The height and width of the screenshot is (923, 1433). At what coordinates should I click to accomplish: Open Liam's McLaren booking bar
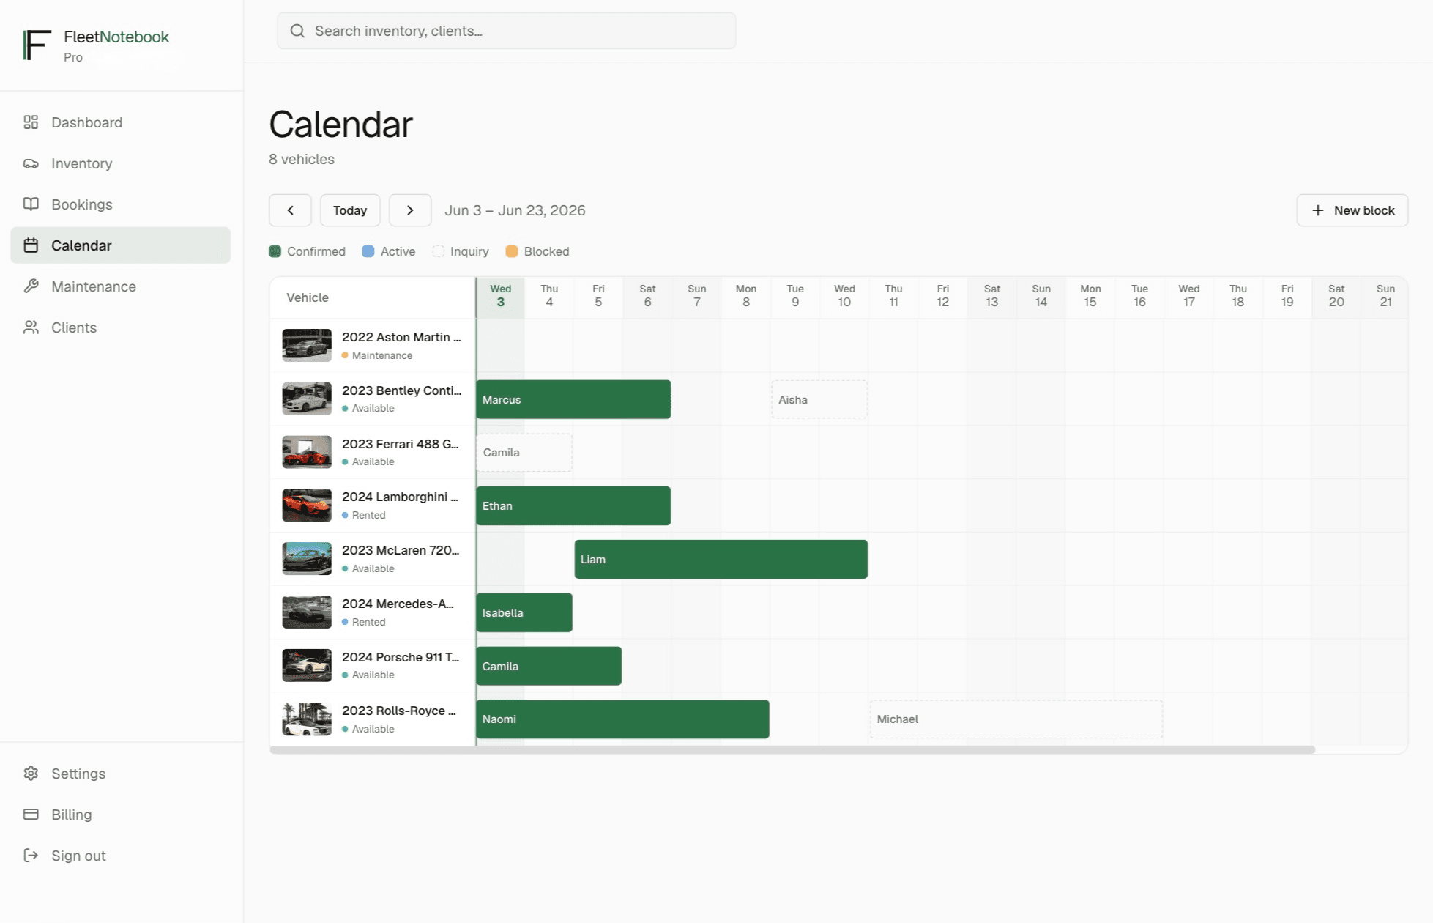point(721,559)
